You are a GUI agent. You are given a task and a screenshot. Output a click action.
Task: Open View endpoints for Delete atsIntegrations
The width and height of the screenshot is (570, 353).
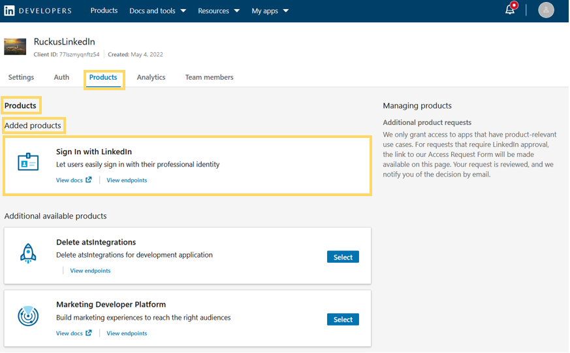click(x=90, y=271)
